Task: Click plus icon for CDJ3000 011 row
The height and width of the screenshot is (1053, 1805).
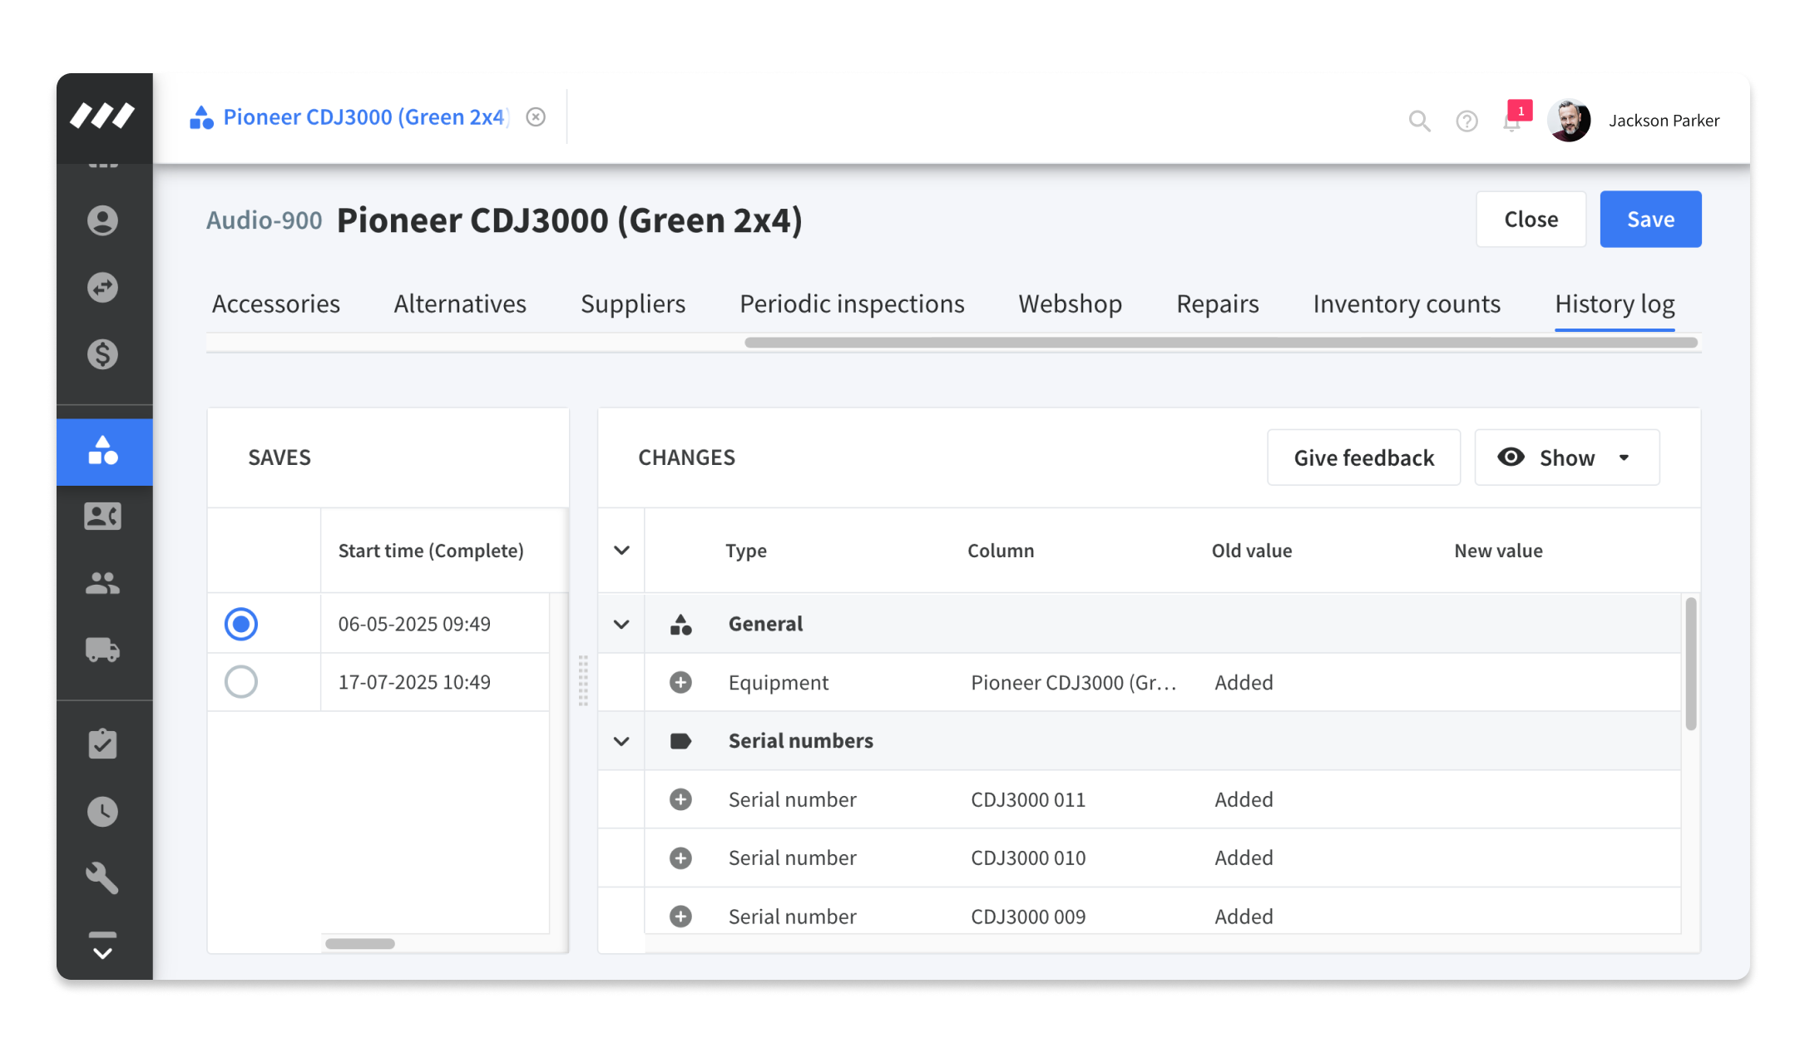Action: [x=680, y=799]
